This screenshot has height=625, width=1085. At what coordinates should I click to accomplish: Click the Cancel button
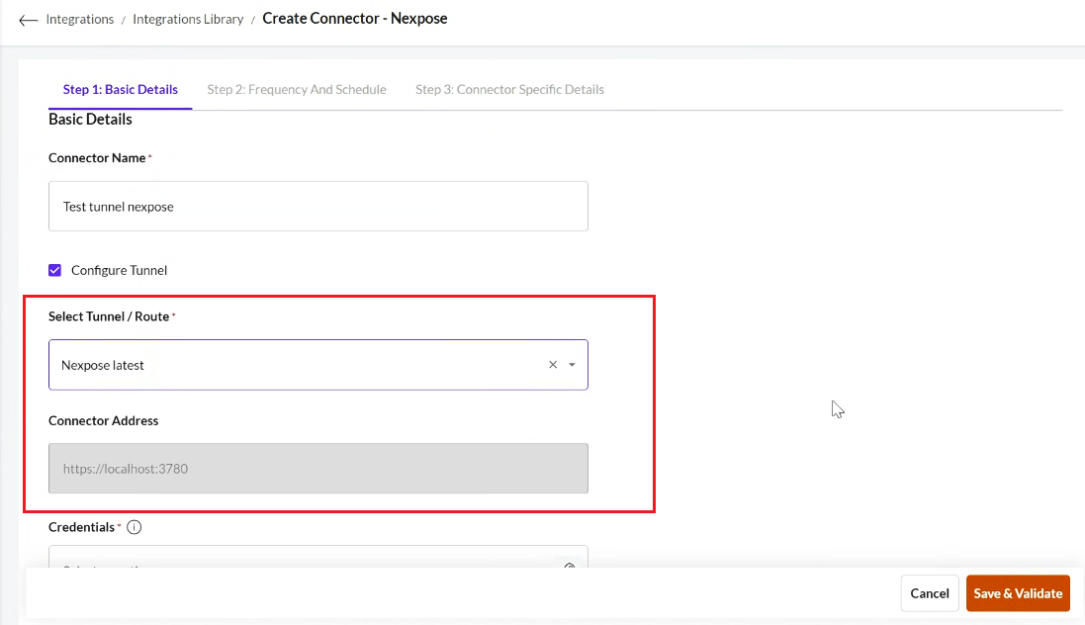930,593
